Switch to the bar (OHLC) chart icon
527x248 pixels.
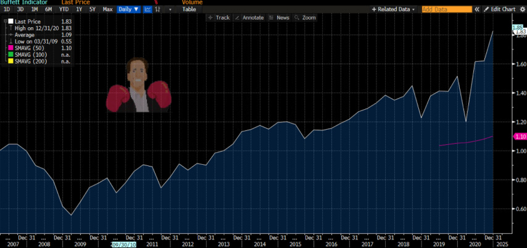pos(158,9)
